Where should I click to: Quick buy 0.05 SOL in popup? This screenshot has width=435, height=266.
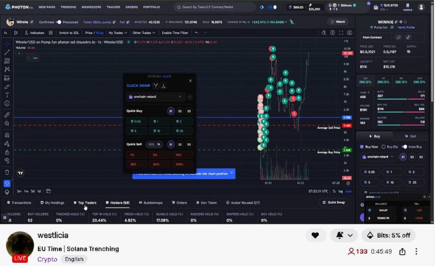coord(137,121)
